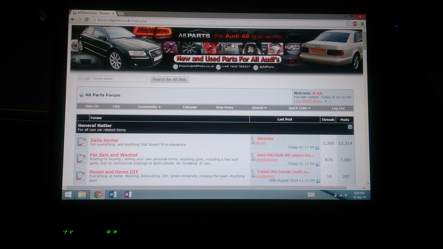Launch OneNote from the taskbar
The height and width of the screenshot is (249, 443).
coord(128,195)
